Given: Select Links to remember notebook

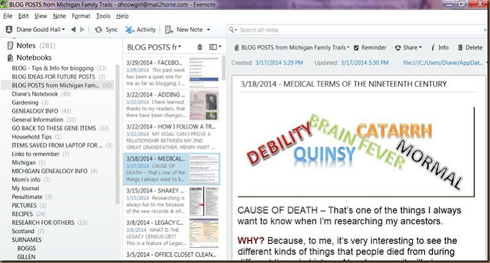Looking at the screenshot, I should pyautogui.click(x=40, y=154).
